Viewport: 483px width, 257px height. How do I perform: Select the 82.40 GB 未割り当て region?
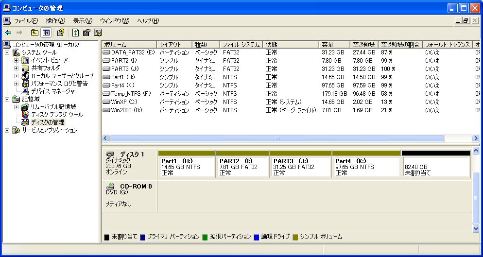(x=436, y=164)
